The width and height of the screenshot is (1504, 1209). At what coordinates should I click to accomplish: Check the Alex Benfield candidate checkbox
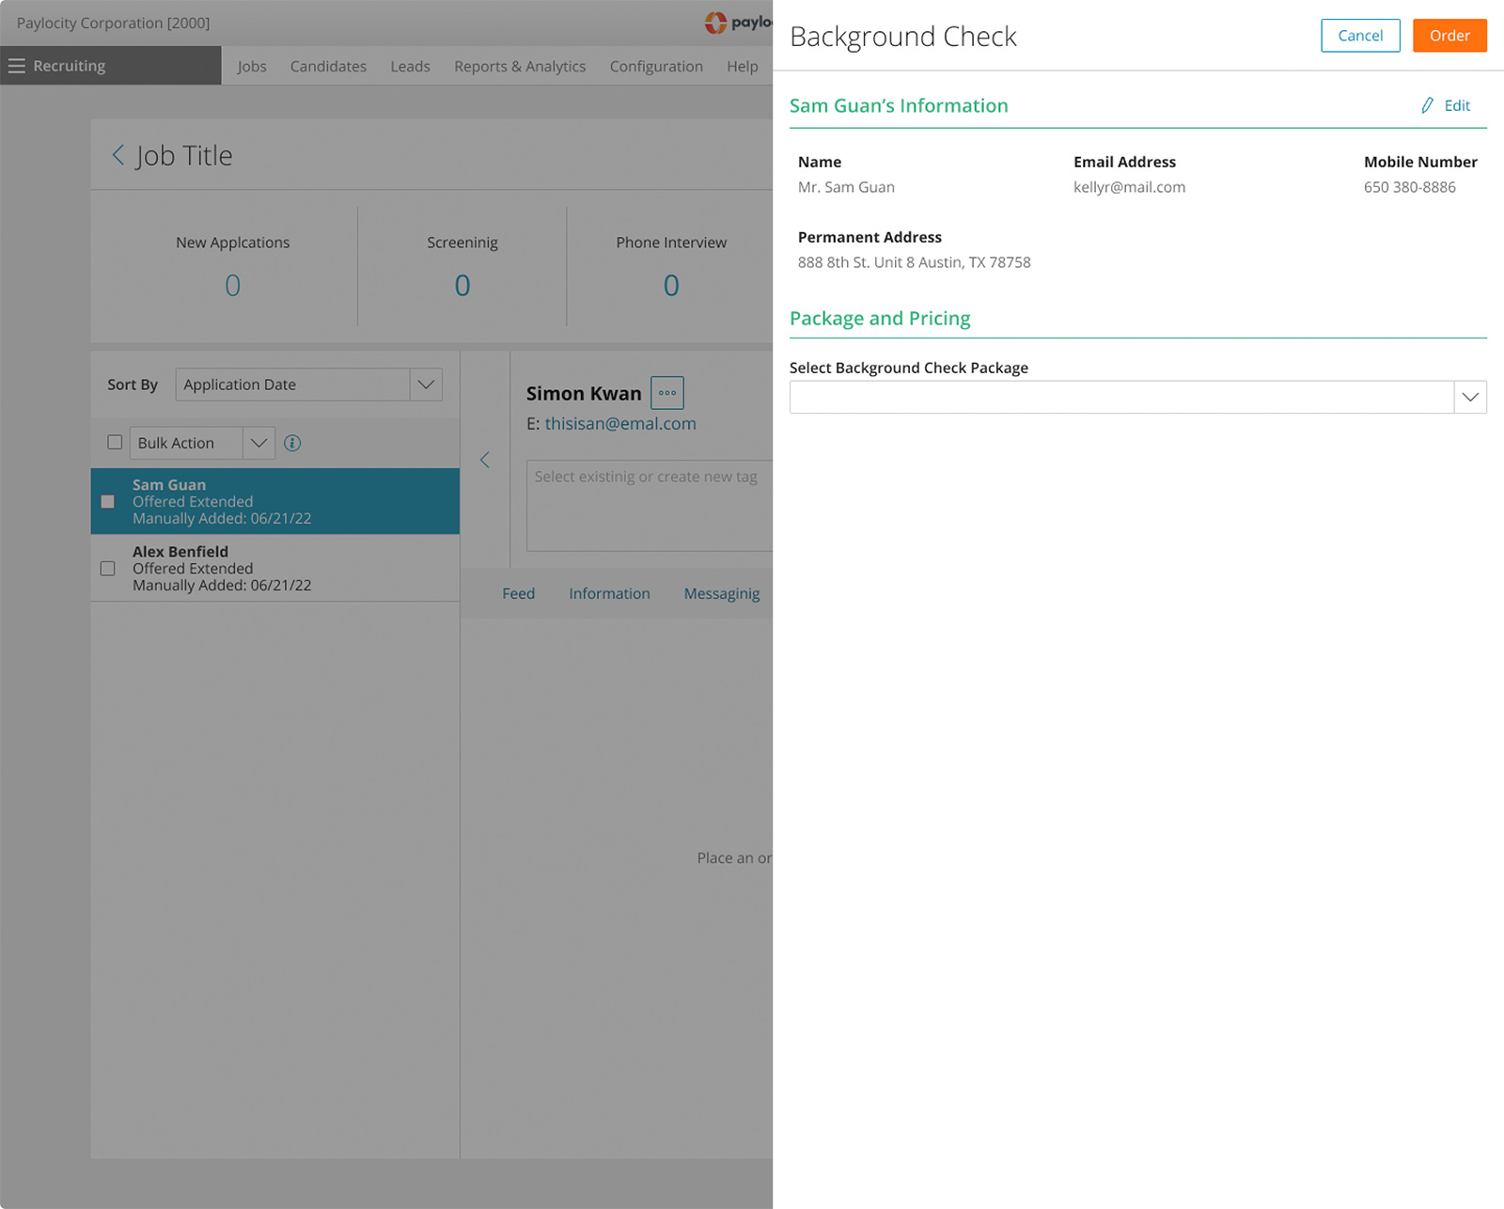108,569
